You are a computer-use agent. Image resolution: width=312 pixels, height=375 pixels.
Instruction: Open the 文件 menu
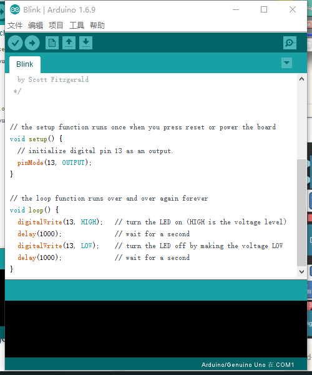pos(15,25)
